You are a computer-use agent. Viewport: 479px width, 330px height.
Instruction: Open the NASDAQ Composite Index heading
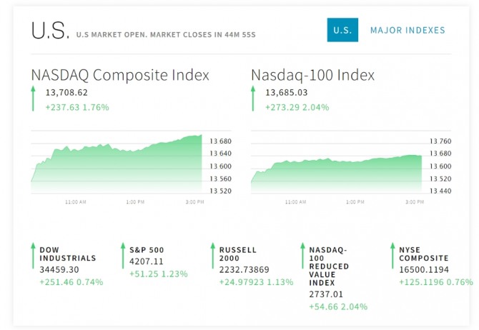(x=120, y=74)
